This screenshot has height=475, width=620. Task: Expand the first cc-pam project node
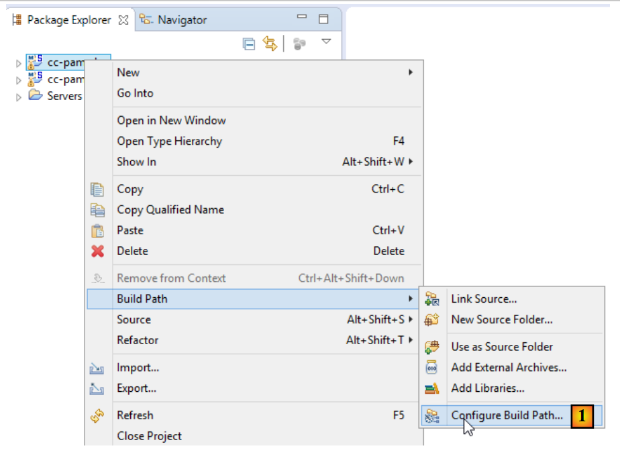[18, 63]
